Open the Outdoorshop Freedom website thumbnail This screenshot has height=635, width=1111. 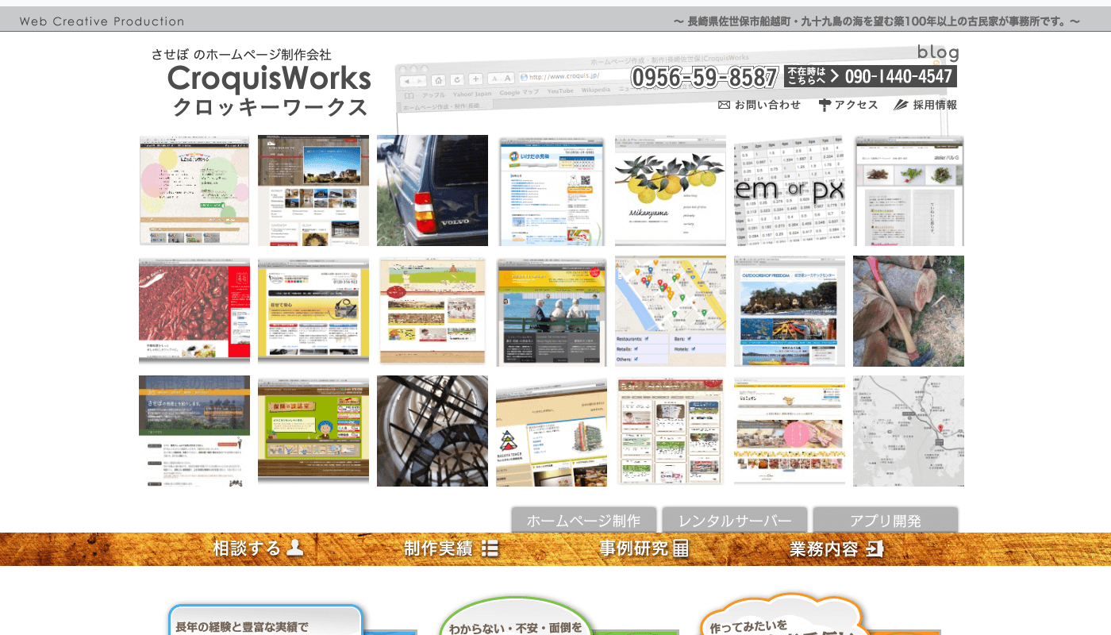click(790, 311)
